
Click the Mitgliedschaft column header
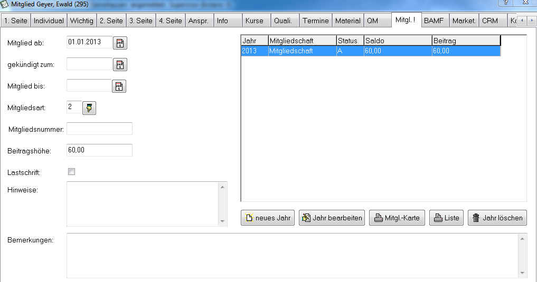[303, 41]
